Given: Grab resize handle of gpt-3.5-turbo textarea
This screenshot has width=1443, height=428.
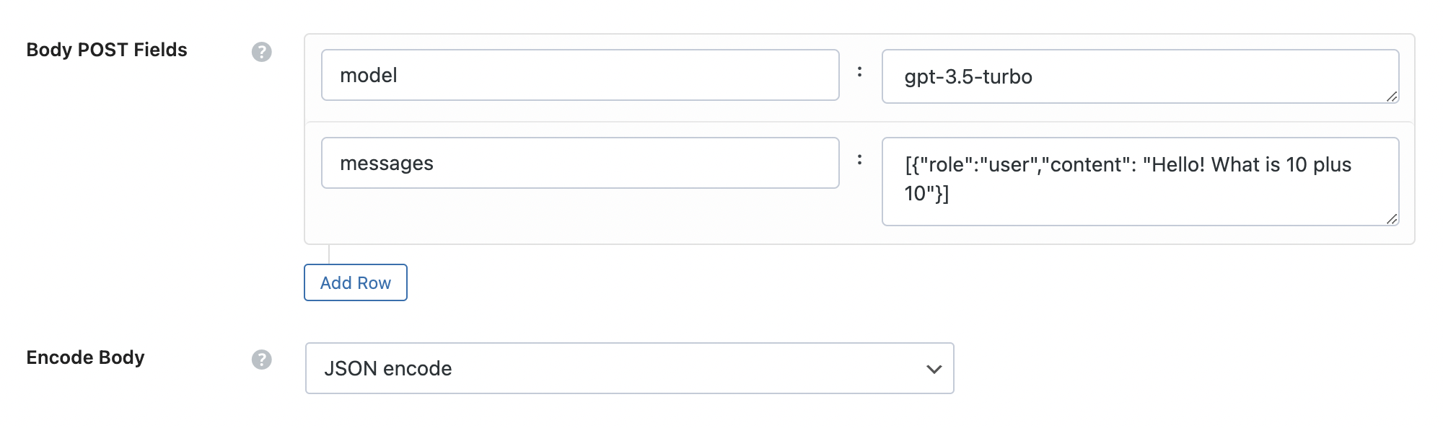Looking at the screenshot, I should [1392, 96].
